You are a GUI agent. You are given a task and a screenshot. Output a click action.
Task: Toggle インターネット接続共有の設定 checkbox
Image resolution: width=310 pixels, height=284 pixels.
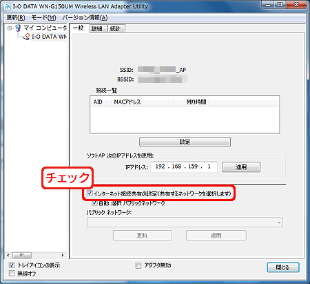90,193
